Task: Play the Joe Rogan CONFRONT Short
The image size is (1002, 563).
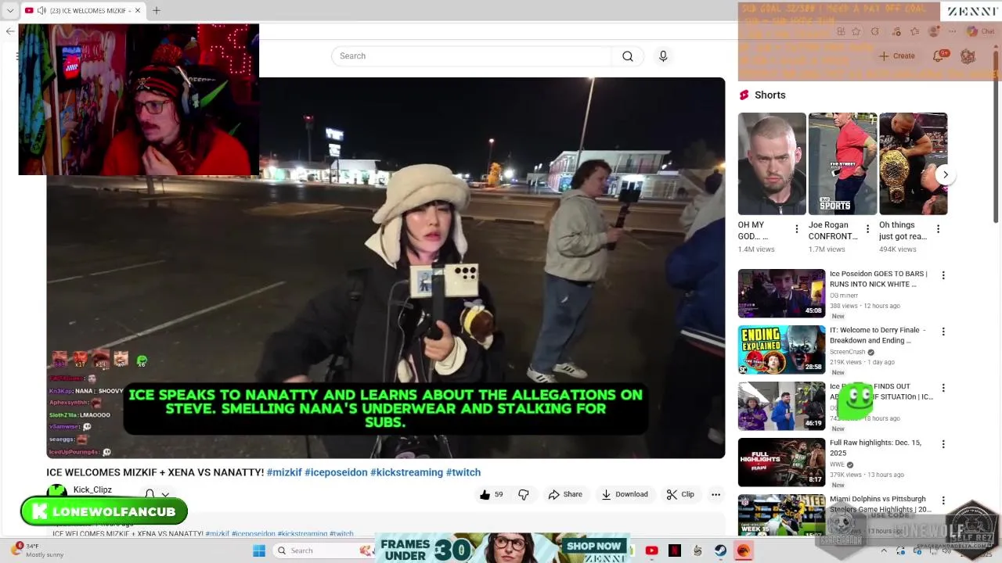Action: [842, 163]
